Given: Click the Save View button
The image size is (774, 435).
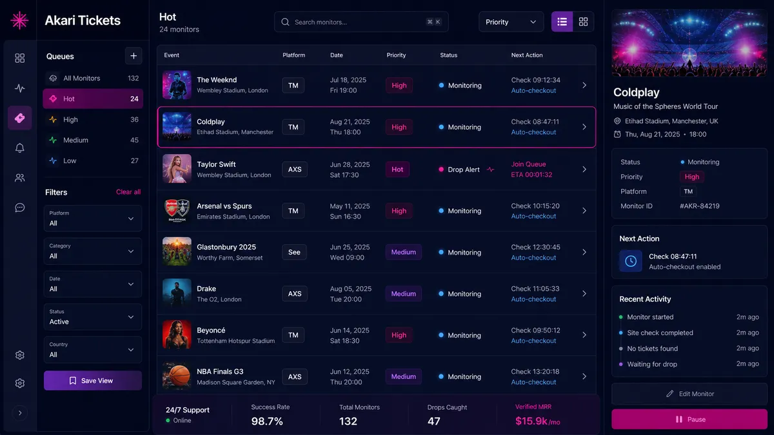Looking at the screenshot, I should 93,380.
